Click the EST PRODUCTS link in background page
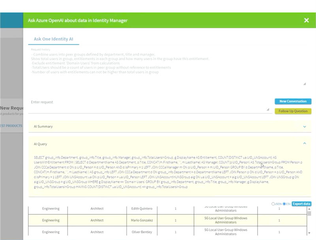 (11, 126)
